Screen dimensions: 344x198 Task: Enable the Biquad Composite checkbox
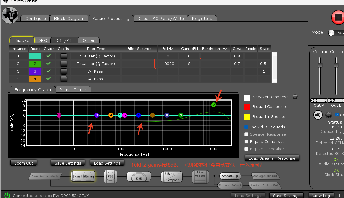(x=246, y=142)
